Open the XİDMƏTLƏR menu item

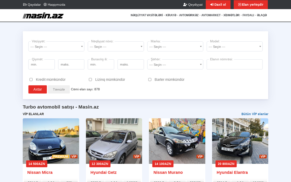(x=231, y=15)
